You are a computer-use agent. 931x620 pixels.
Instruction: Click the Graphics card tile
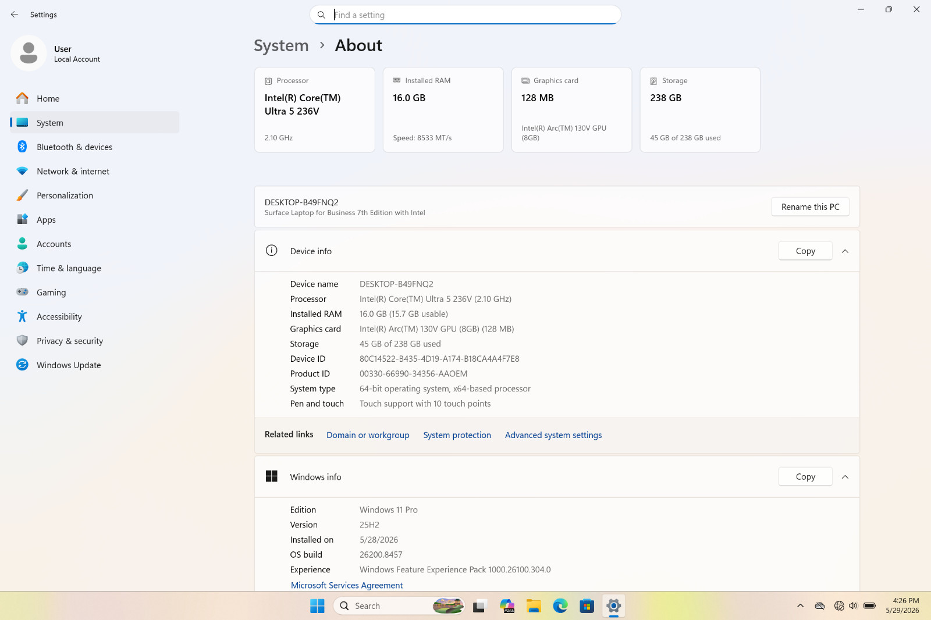[x=572, y=110]
